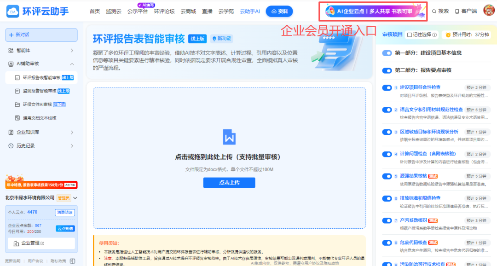Toggle 计算问题检查 switch

(x=387, y=155)
